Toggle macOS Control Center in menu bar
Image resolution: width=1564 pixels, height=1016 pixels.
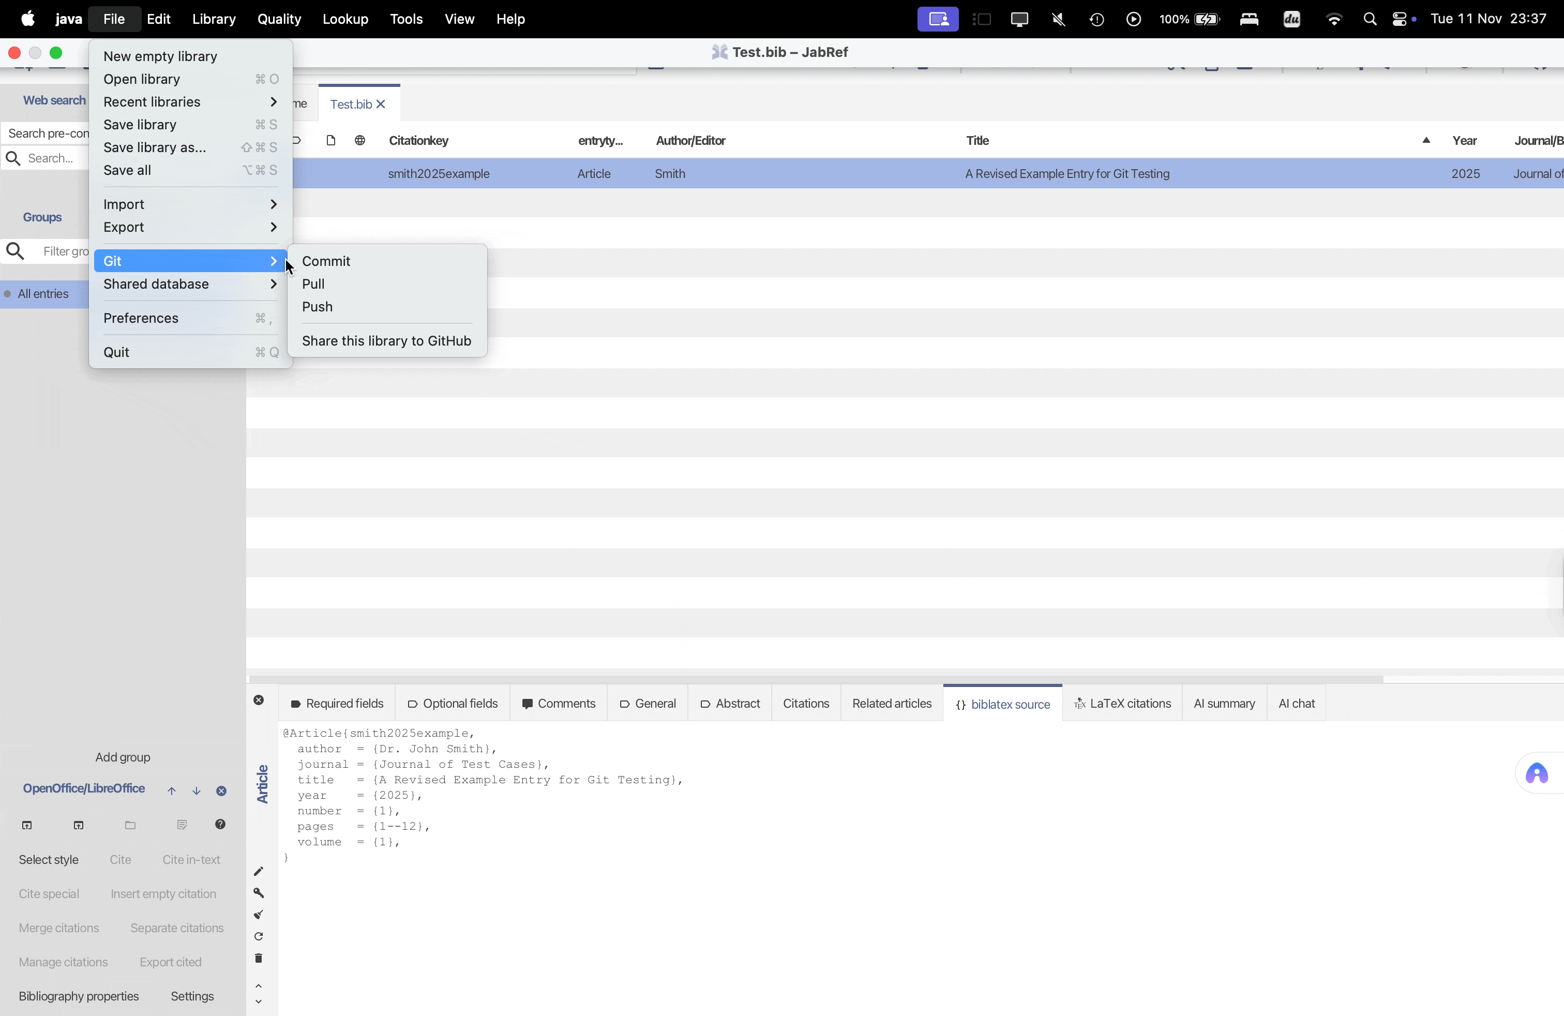(x=1399, y=19)
